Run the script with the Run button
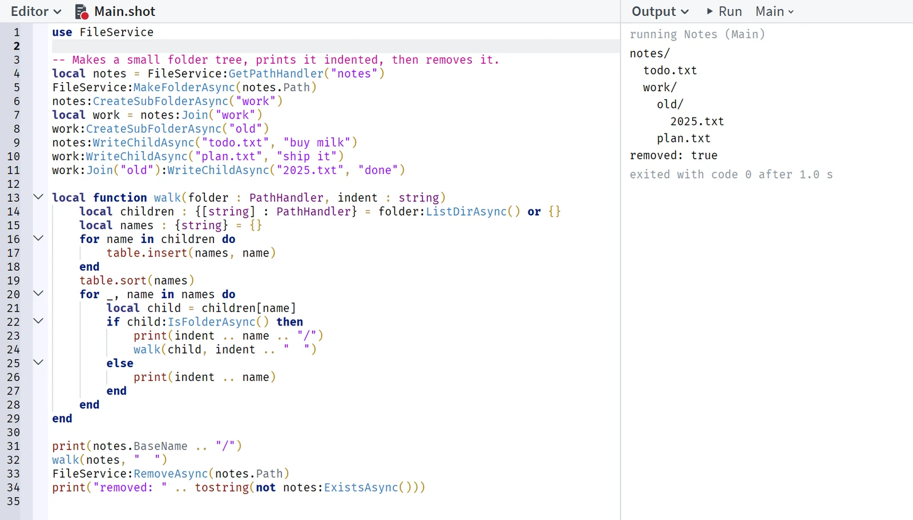This screenshot has width=913, height=520. pyautogui.click(x=724, y=11)
